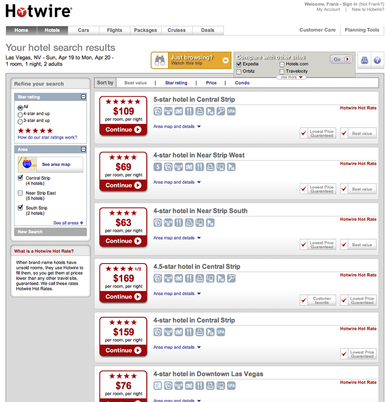385x402 pixels.
Task: Check the Orbitz comparison checkbox
Action: 239,72
